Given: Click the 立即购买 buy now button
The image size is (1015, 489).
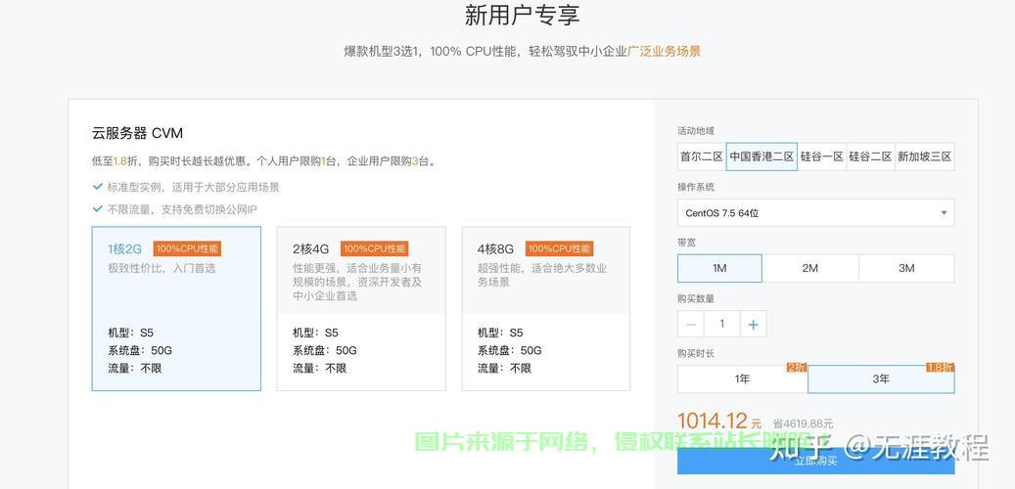Looking at the screenshot, I should click(815, 461).
